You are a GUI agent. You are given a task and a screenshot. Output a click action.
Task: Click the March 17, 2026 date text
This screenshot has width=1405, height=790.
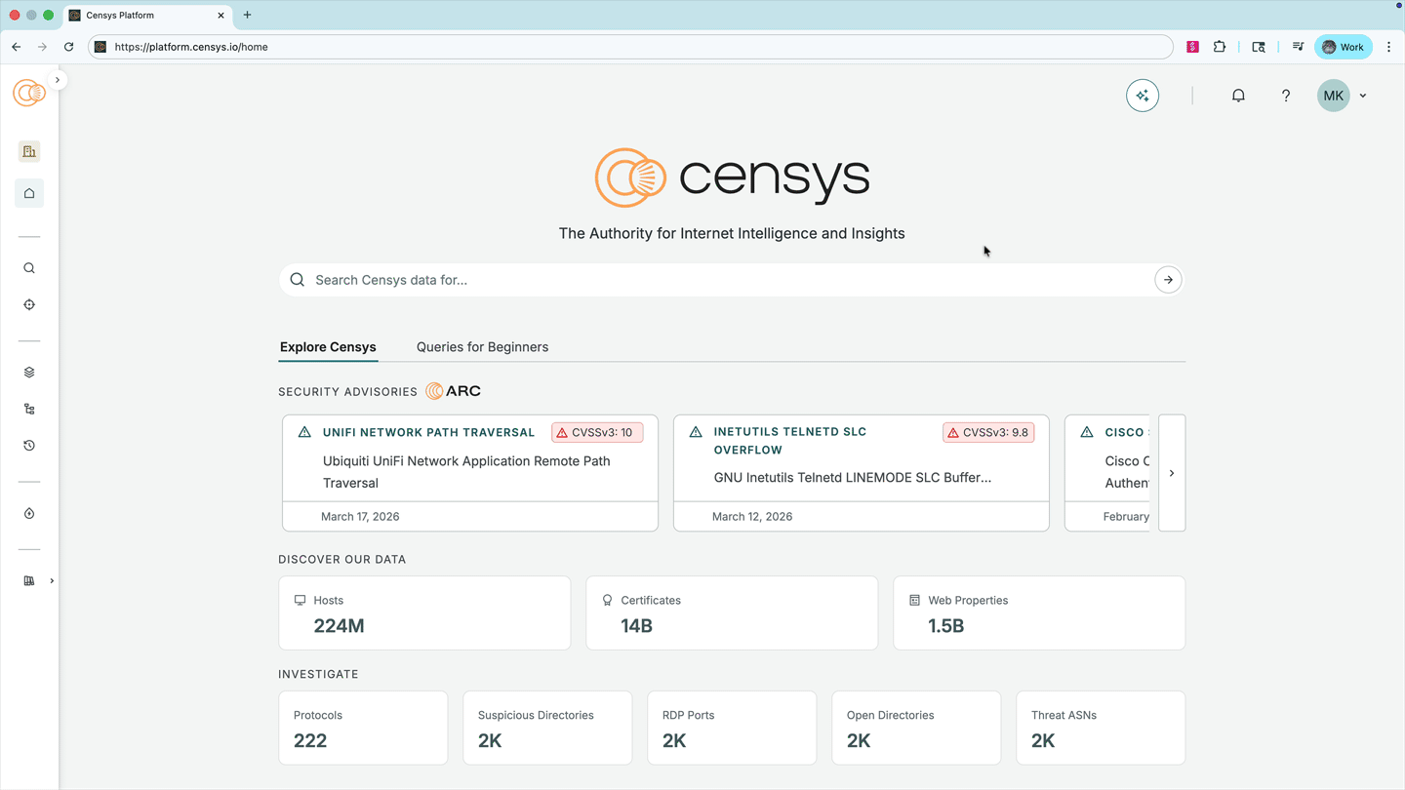(x=360, y=517)
